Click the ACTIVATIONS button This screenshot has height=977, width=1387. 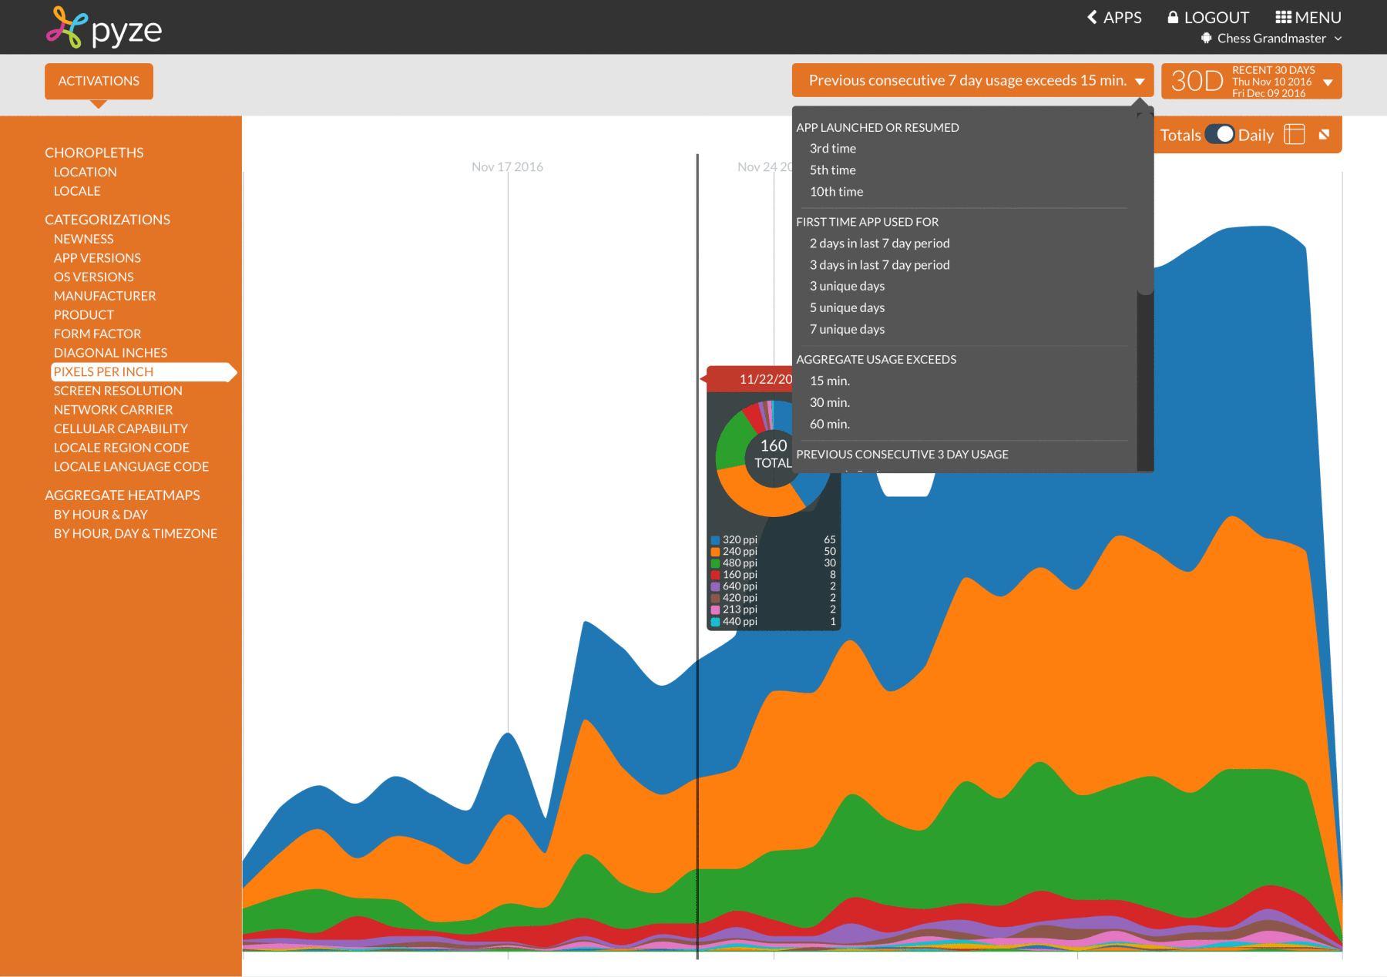tap(99, 81)
